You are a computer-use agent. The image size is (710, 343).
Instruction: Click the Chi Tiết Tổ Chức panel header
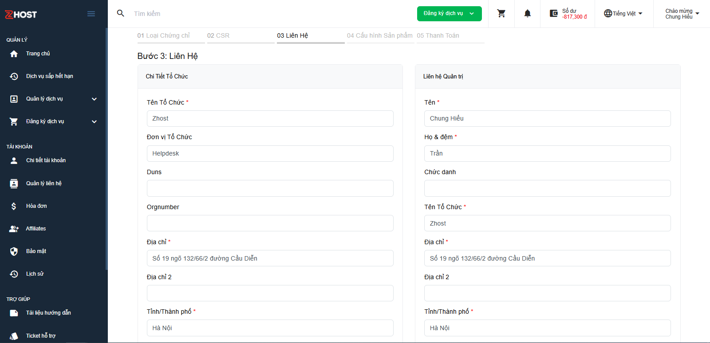click(270, 77)
